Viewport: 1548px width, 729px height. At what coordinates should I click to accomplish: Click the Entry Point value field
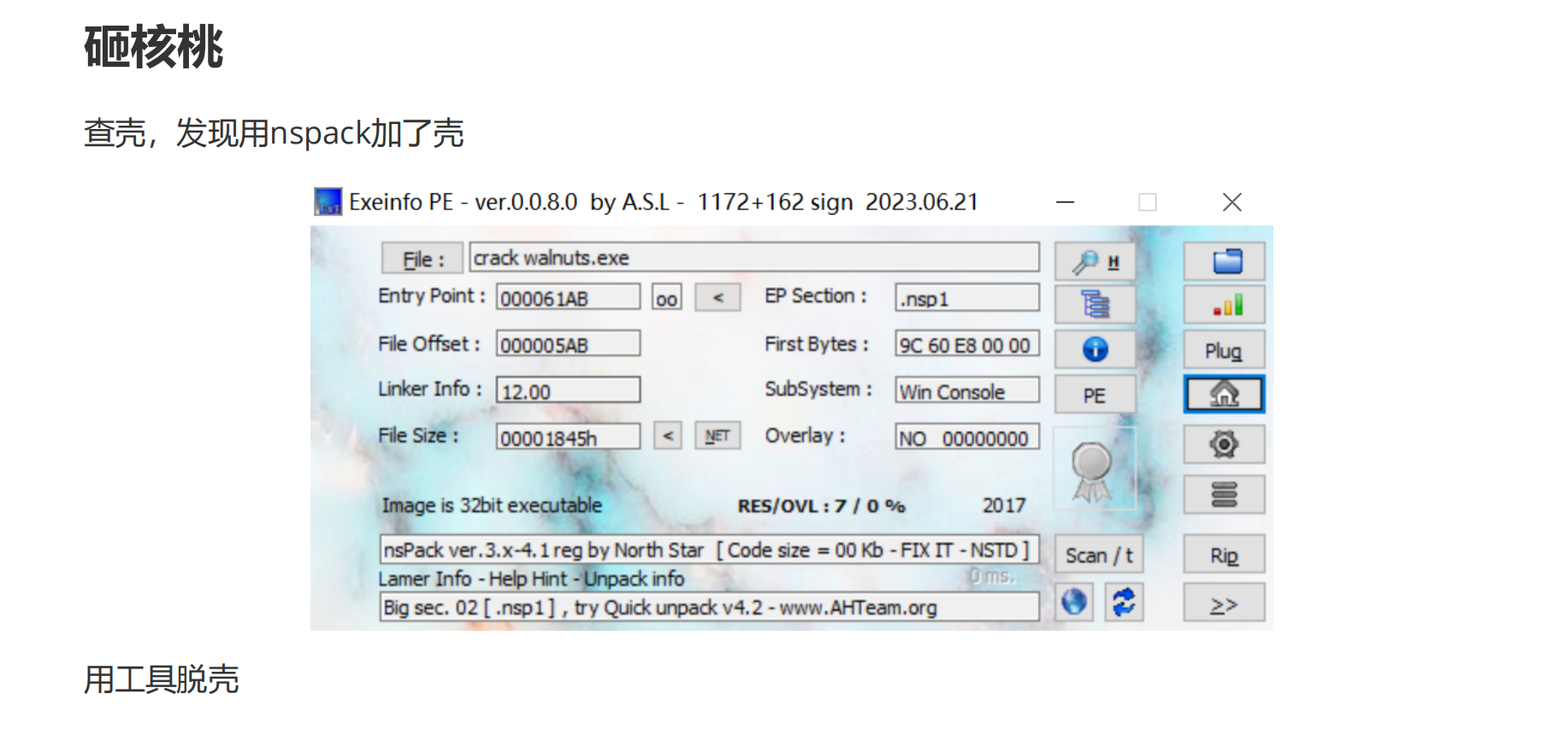coord(568,298)
